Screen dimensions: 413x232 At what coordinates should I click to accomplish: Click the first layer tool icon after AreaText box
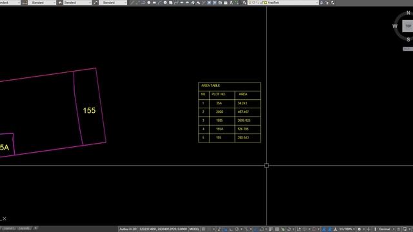(321, 3)
